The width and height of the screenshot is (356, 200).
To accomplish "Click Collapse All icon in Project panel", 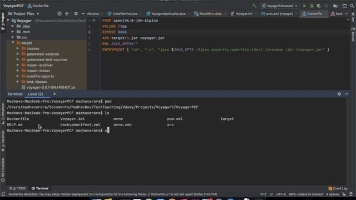I will point(67,14).
